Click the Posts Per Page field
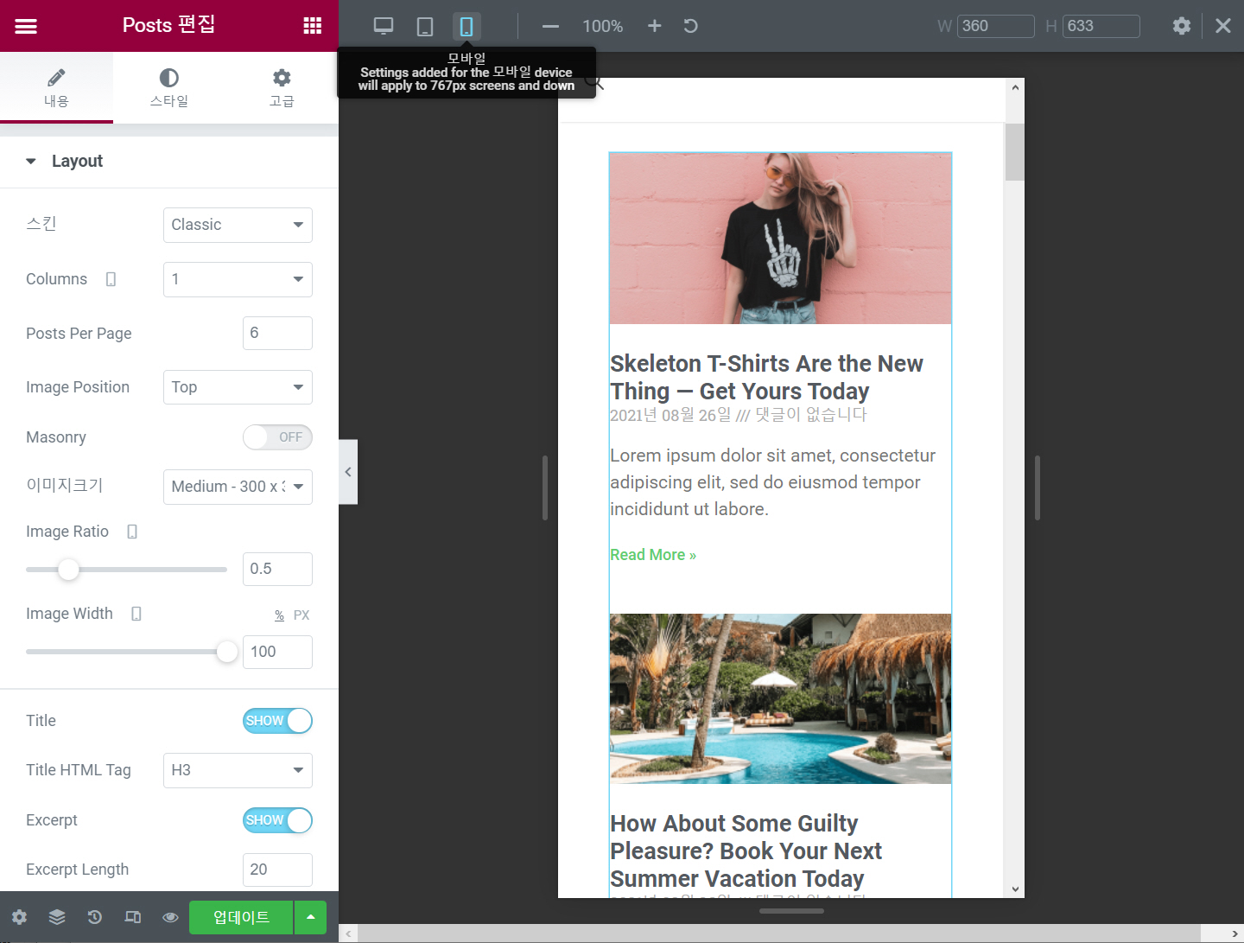 click(277, 333)
